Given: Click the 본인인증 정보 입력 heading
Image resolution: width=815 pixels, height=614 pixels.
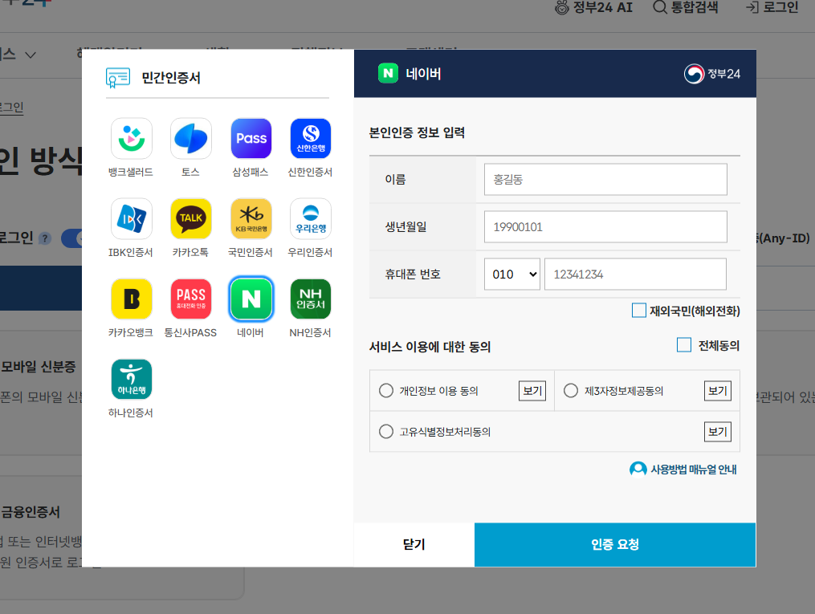Looking at the screenshot, I should tap(417, 132).
